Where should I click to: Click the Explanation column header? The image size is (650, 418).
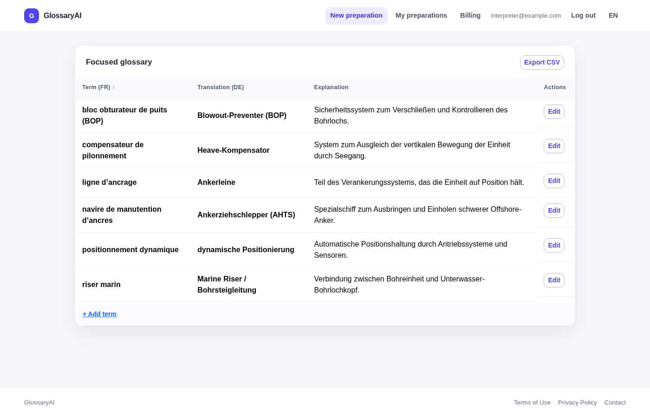click(331, 87)
